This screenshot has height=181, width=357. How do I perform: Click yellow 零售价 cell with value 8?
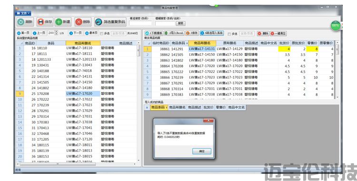pyautogui.click(x=312, y=49)
